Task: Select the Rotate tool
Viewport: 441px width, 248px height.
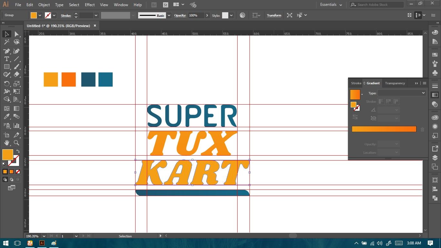Action: click(x=6, y=84)
